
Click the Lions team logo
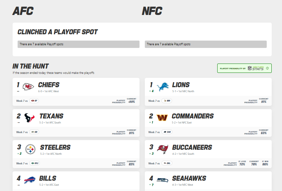point(163,87)
